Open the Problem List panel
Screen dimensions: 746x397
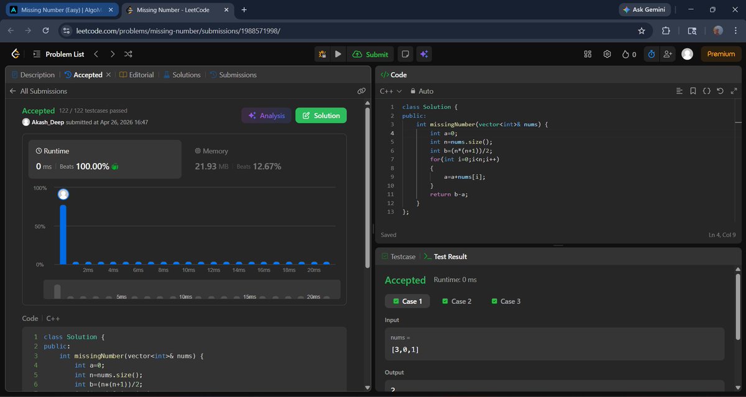58,54
